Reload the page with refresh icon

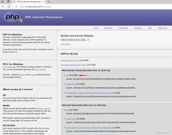[9, 7]
